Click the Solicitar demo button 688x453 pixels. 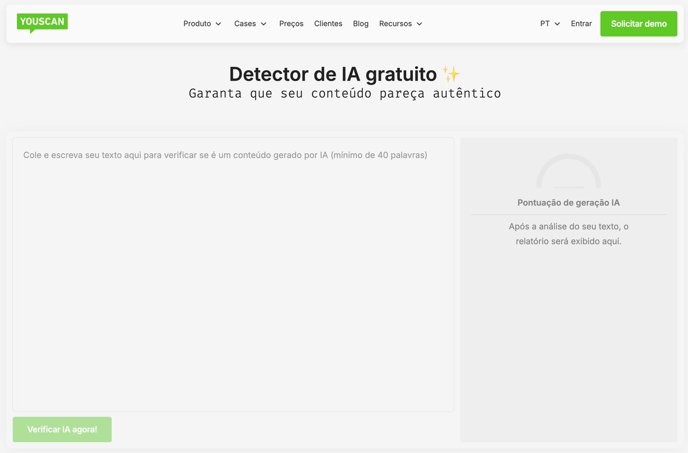(x=639, y=24)
